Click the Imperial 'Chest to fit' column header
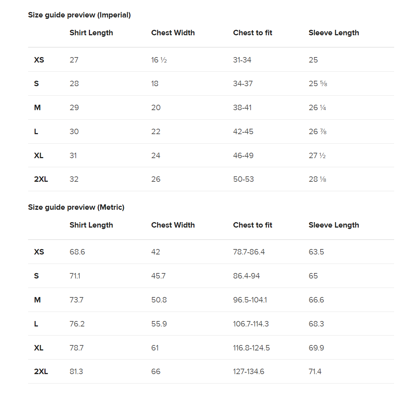 (x=252, y=33)
